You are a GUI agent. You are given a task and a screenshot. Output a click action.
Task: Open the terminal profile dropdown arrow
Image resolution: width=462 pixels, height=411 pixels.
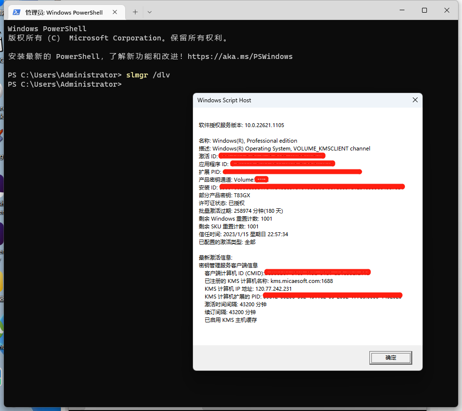coord(150,12)
